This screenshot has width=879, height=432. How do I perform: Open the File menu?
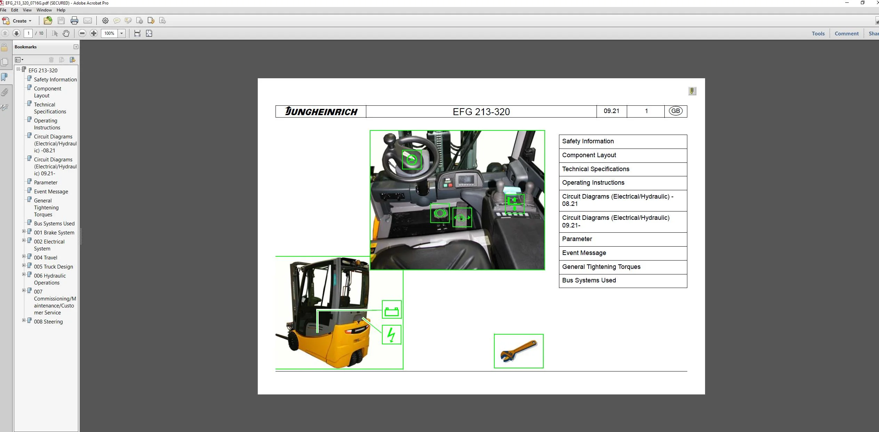3,10
